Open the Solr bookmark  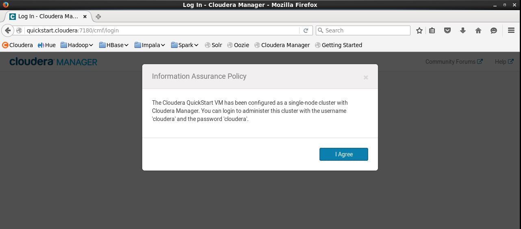pos(213,45)
